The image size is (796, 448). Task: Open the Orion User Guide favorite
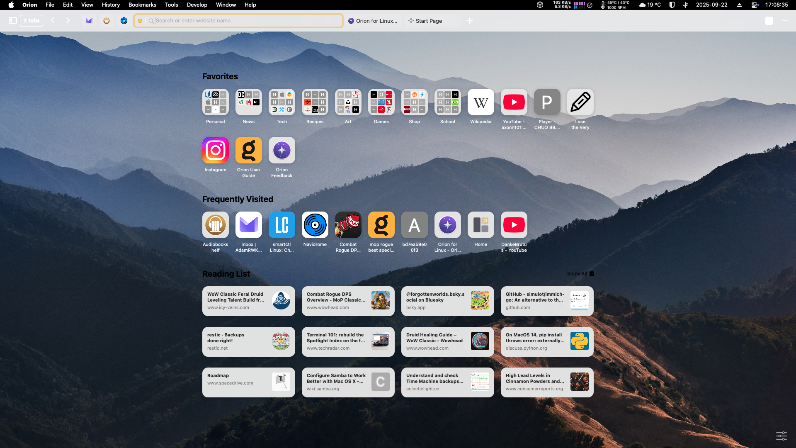(248, 150)
